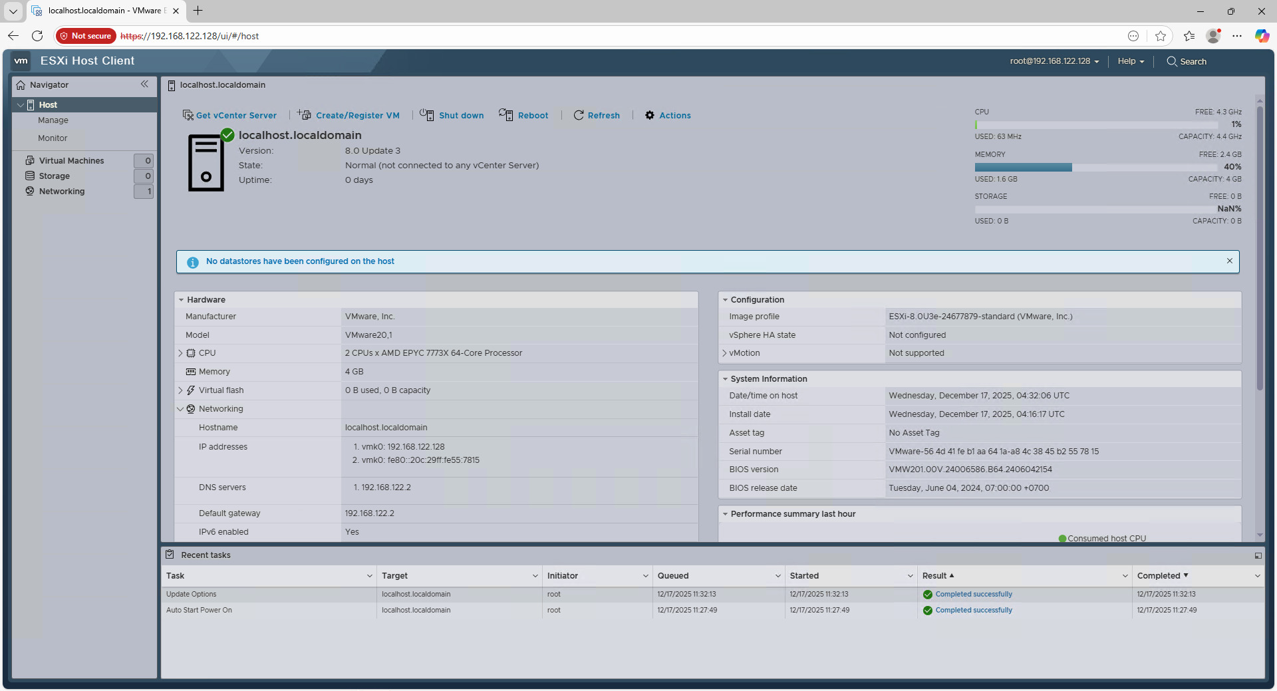1277x691 pixels.
Task: Collapse the Configuration section
Action: (725, 300)
